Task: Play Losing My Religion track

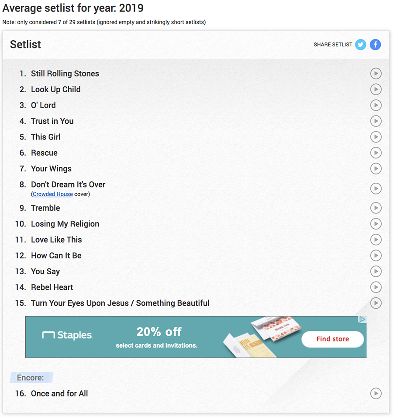Action: (x=376, y=224)
